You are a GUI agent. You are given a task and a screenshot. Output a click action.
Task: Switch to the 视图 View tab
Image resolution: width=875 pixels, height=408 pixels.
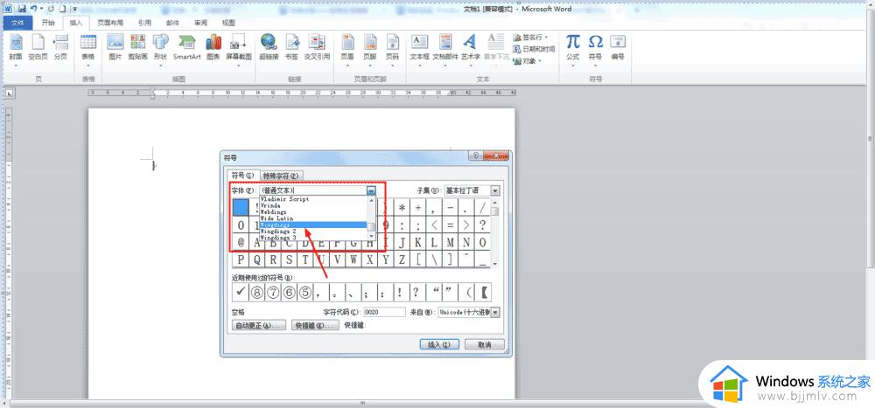[228, 23]
